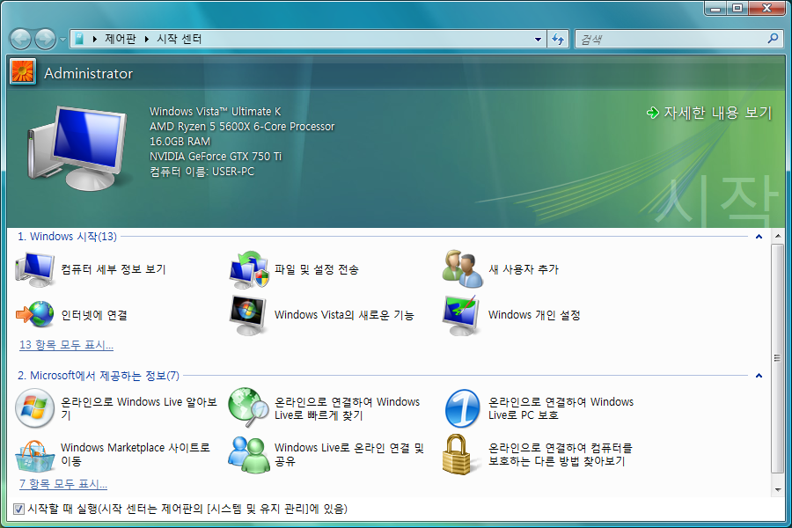The width and height of the screenshot is (792, 528).
Task: Open recent pages dropdown next to Forward
Action: click(62, 39)
